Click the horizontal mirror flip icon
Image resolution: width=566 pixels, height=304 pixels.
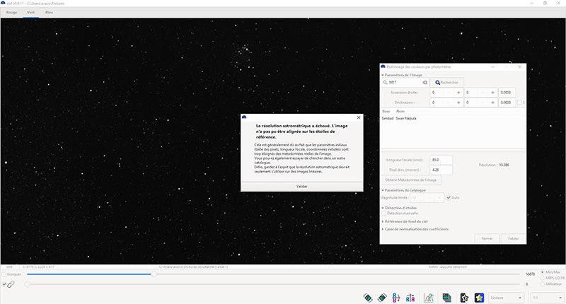[410, 298]
